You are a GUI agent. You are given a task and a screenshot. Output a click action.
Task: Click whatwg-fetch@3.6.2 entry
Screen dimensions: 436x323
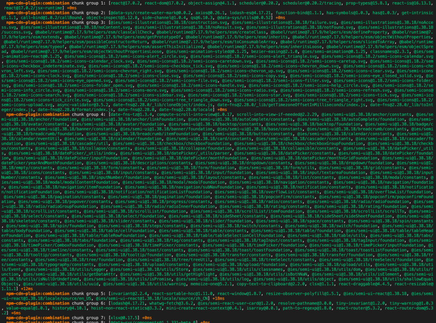pyautogui.click(x=171, y=303)
